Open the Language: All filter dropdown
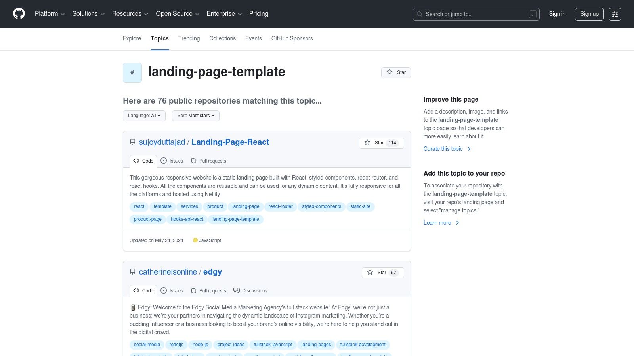634x356 pixels. click(x=144, y=116)
